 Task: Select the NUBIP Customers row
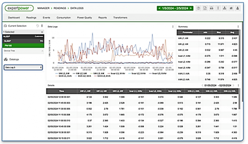coord(23,37)
